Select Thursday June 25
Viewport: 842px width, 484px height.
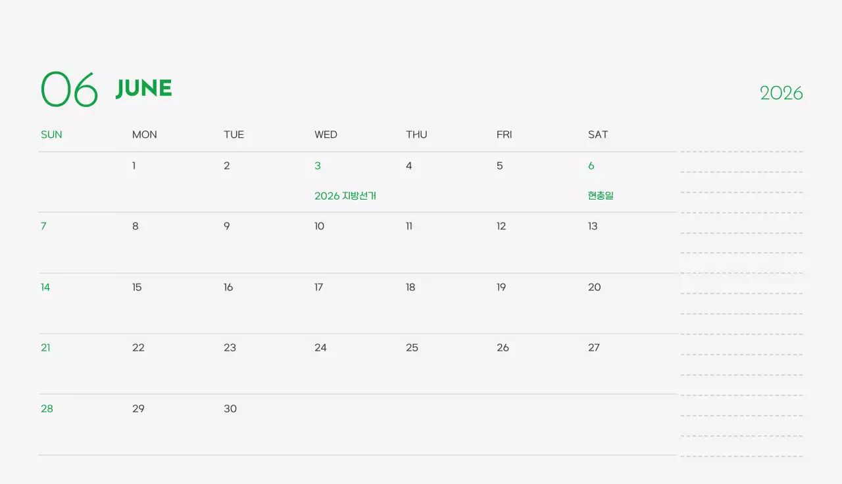pos(412,348)
